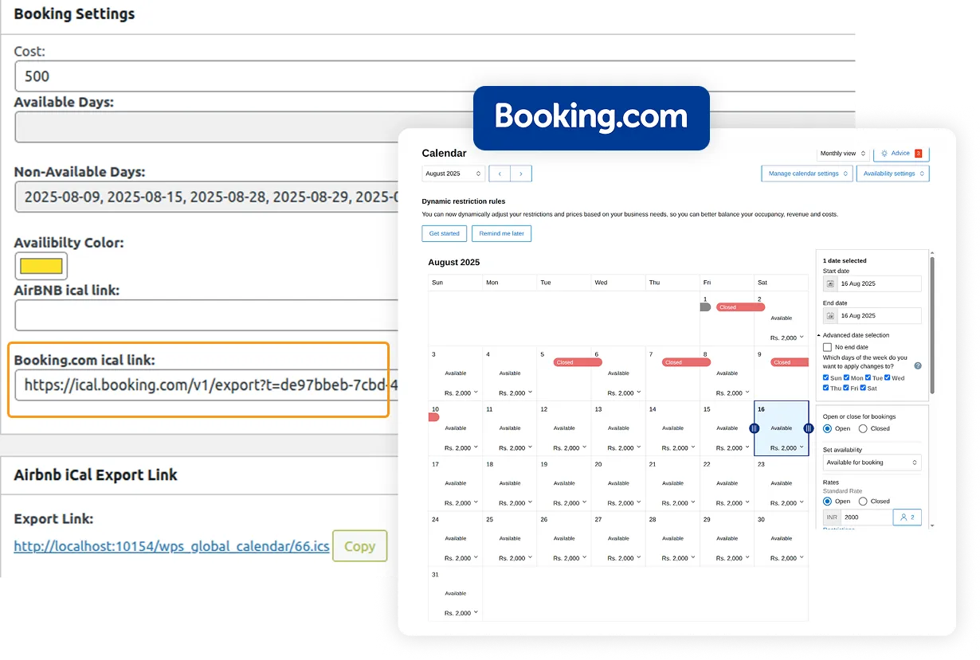
Task: Open the price chevron on August 4
Action: coord(530,392)
